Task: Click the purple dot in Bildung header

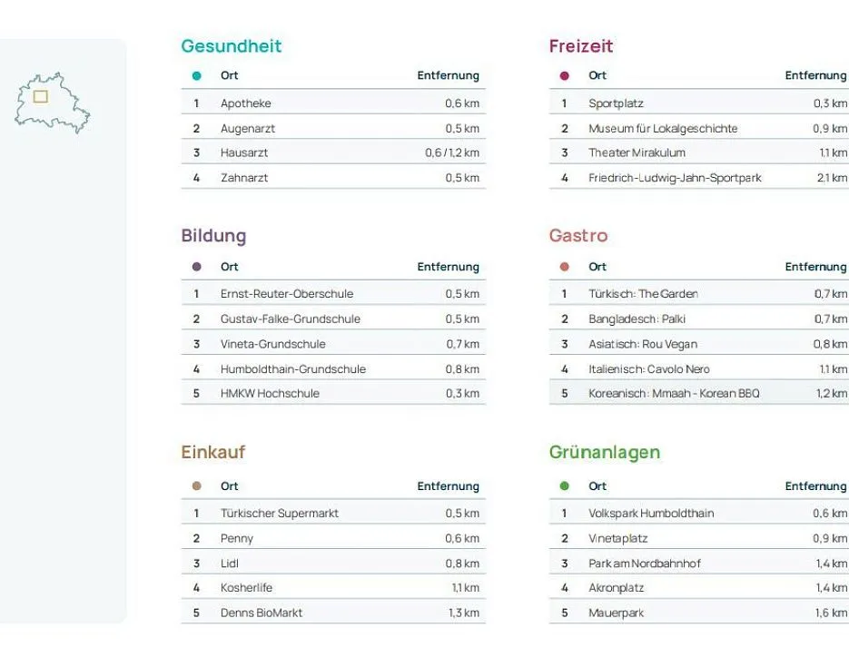Action: 197,267
